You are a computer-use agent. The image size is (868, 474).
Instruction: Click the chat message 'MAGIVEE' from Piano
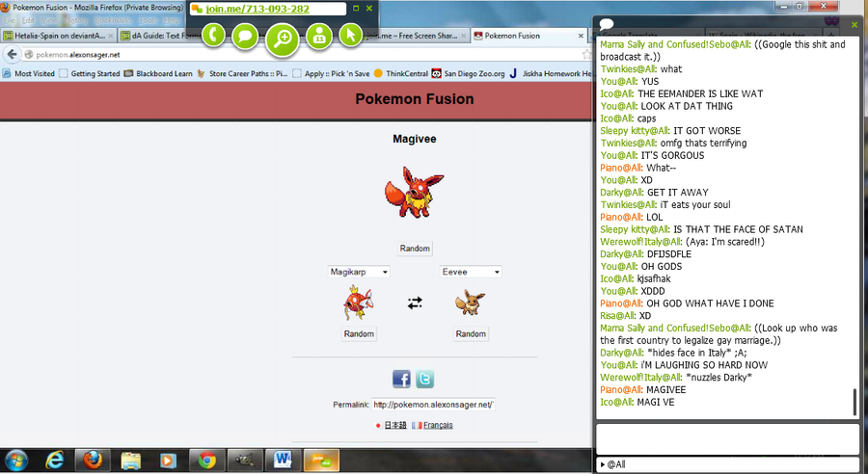click(x=665, y=390)
